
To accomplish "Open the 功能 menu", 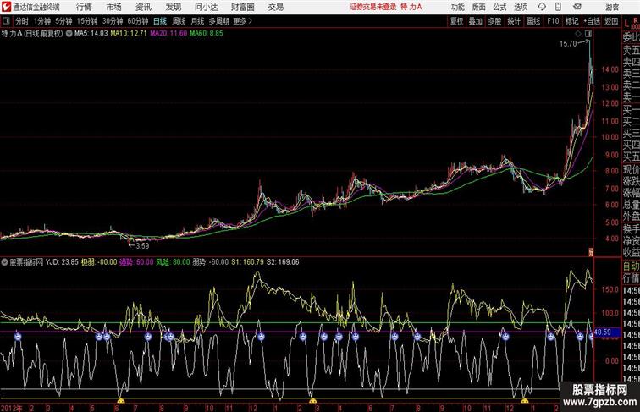I will pyautogui.click(x=457, y=7).
